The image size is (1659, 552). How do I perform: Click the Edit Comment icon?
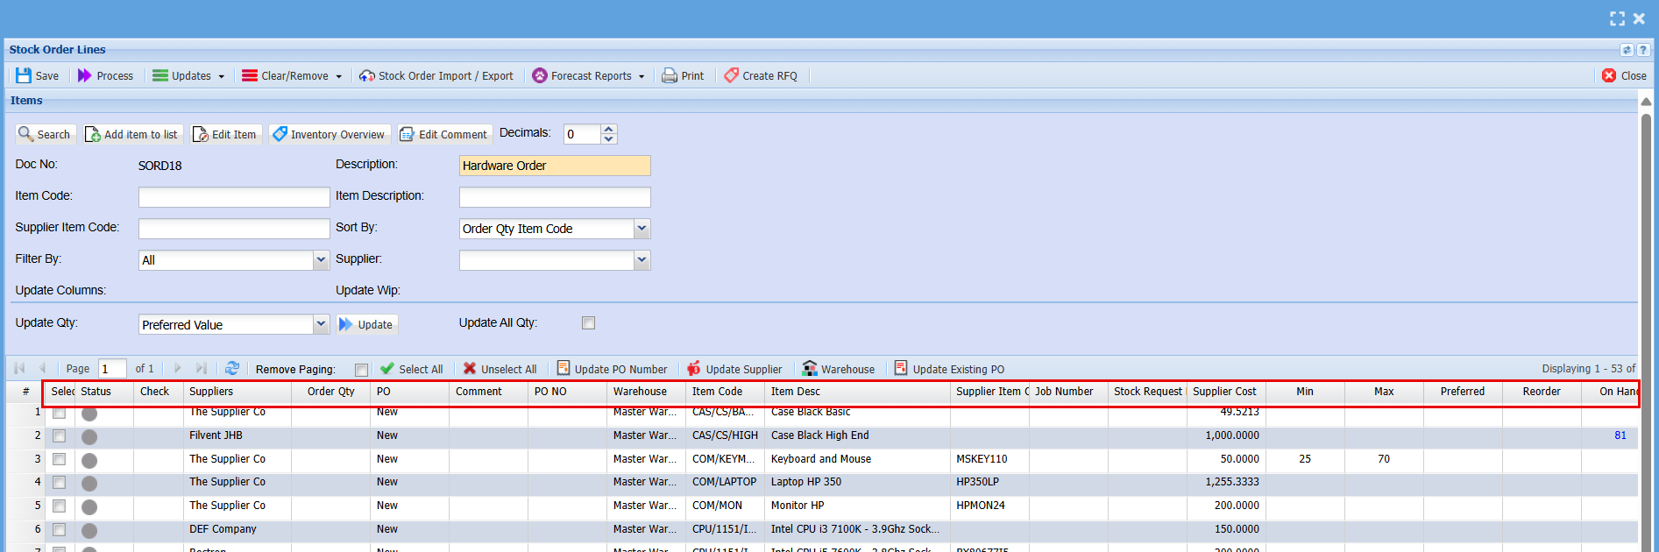click(407, 134)
